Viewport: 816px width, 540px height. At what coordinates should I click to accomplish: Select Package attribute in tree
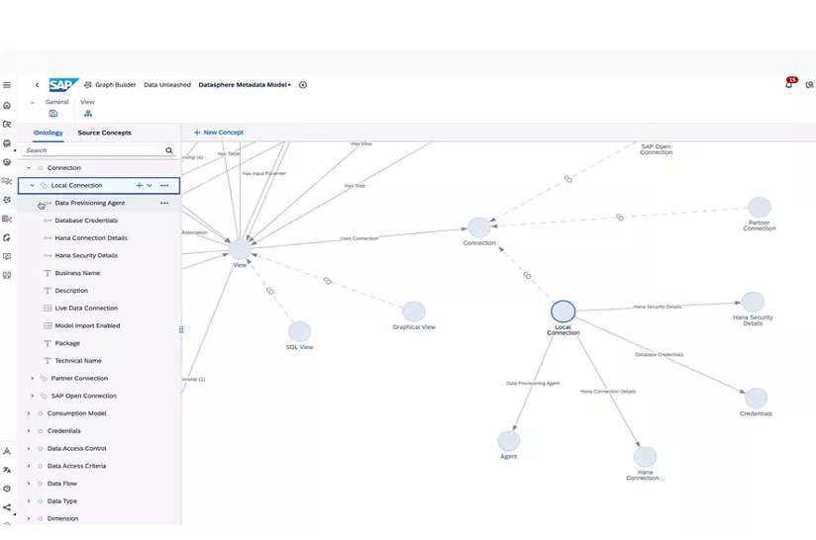point(67,343)
